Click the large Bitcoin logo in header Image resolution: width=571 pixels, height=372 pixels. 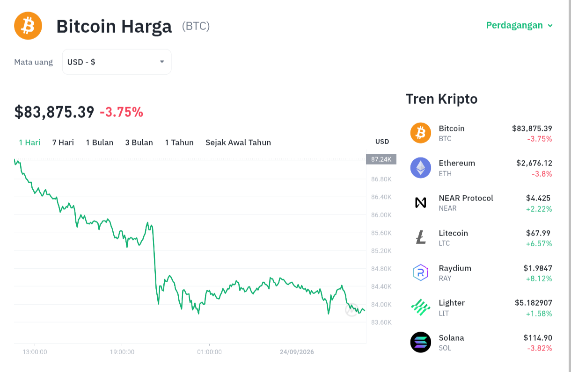pos(28,26)
